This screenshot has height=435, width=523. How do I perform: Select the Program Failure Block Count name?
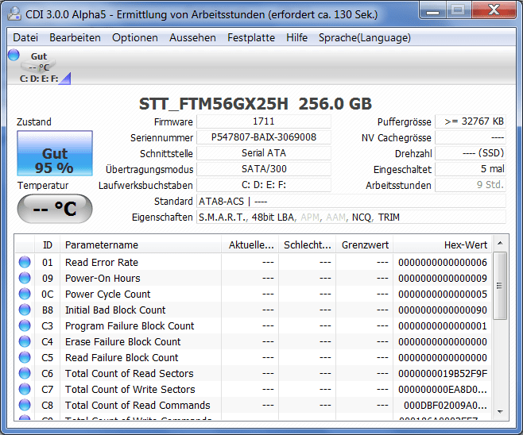[x=130, y=325]
